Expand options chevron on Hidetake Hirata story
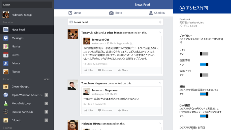Viewport: 231px width, 130px height. (x=160, y=123)
